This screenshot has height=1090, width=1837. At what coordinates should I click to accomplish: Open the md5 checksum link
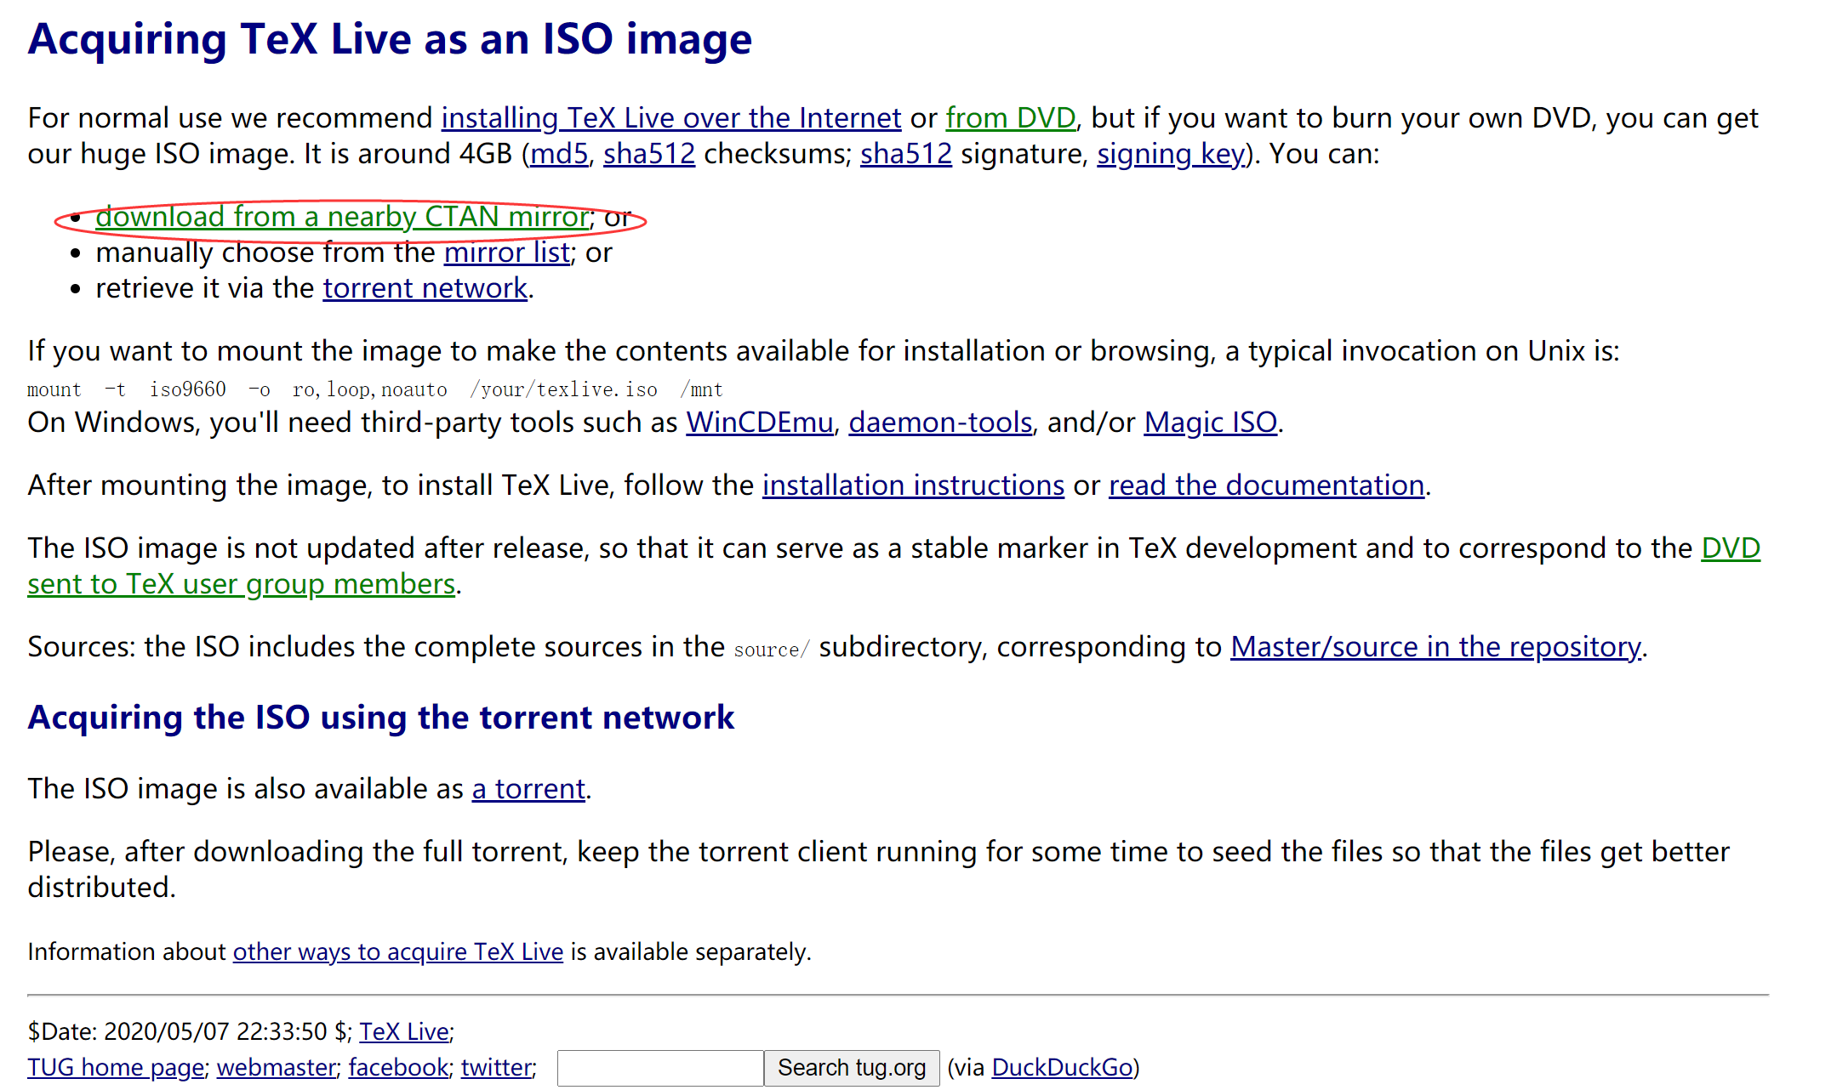pos(559,154)
